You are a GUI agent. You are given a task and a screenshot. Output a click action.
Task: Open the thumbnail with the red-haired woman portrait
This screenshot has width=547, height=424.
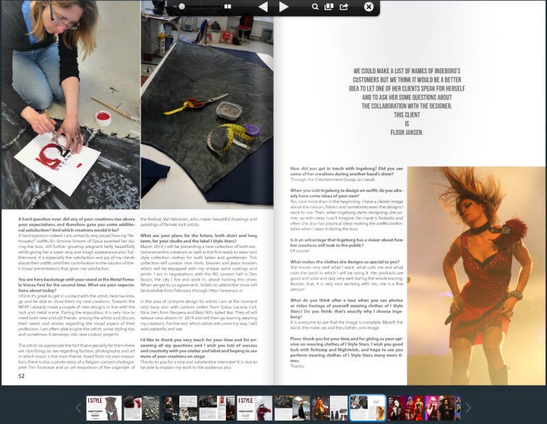(x=330, y=408)
